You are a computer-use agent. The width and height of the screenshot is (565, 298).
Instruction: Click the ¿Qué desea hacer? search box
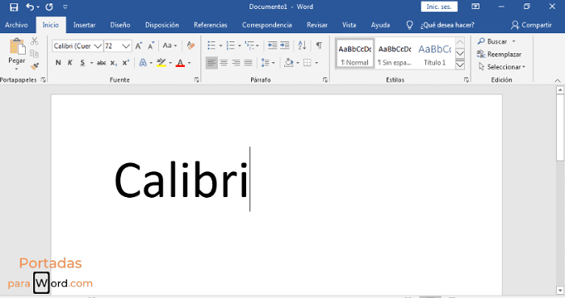[447, 25]
